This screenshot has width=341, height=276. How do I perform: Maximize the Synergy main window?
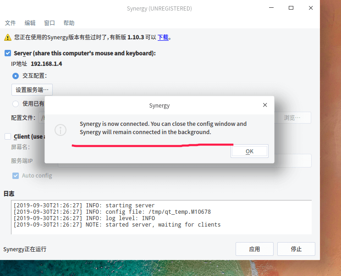(x=291, y=8)
